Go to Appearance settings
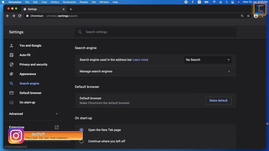Image resolution: width=269 pixels, height=151 pixels. 28,74
